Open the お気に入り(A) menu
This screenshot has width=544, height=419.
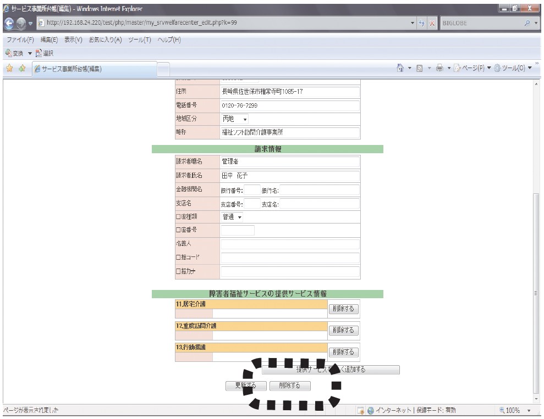pyautogui.click(x=105, y=40)
